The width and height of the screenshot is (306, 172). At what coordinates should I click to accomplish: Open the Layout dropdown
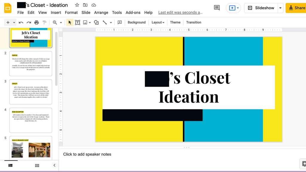tap(158, 22)
